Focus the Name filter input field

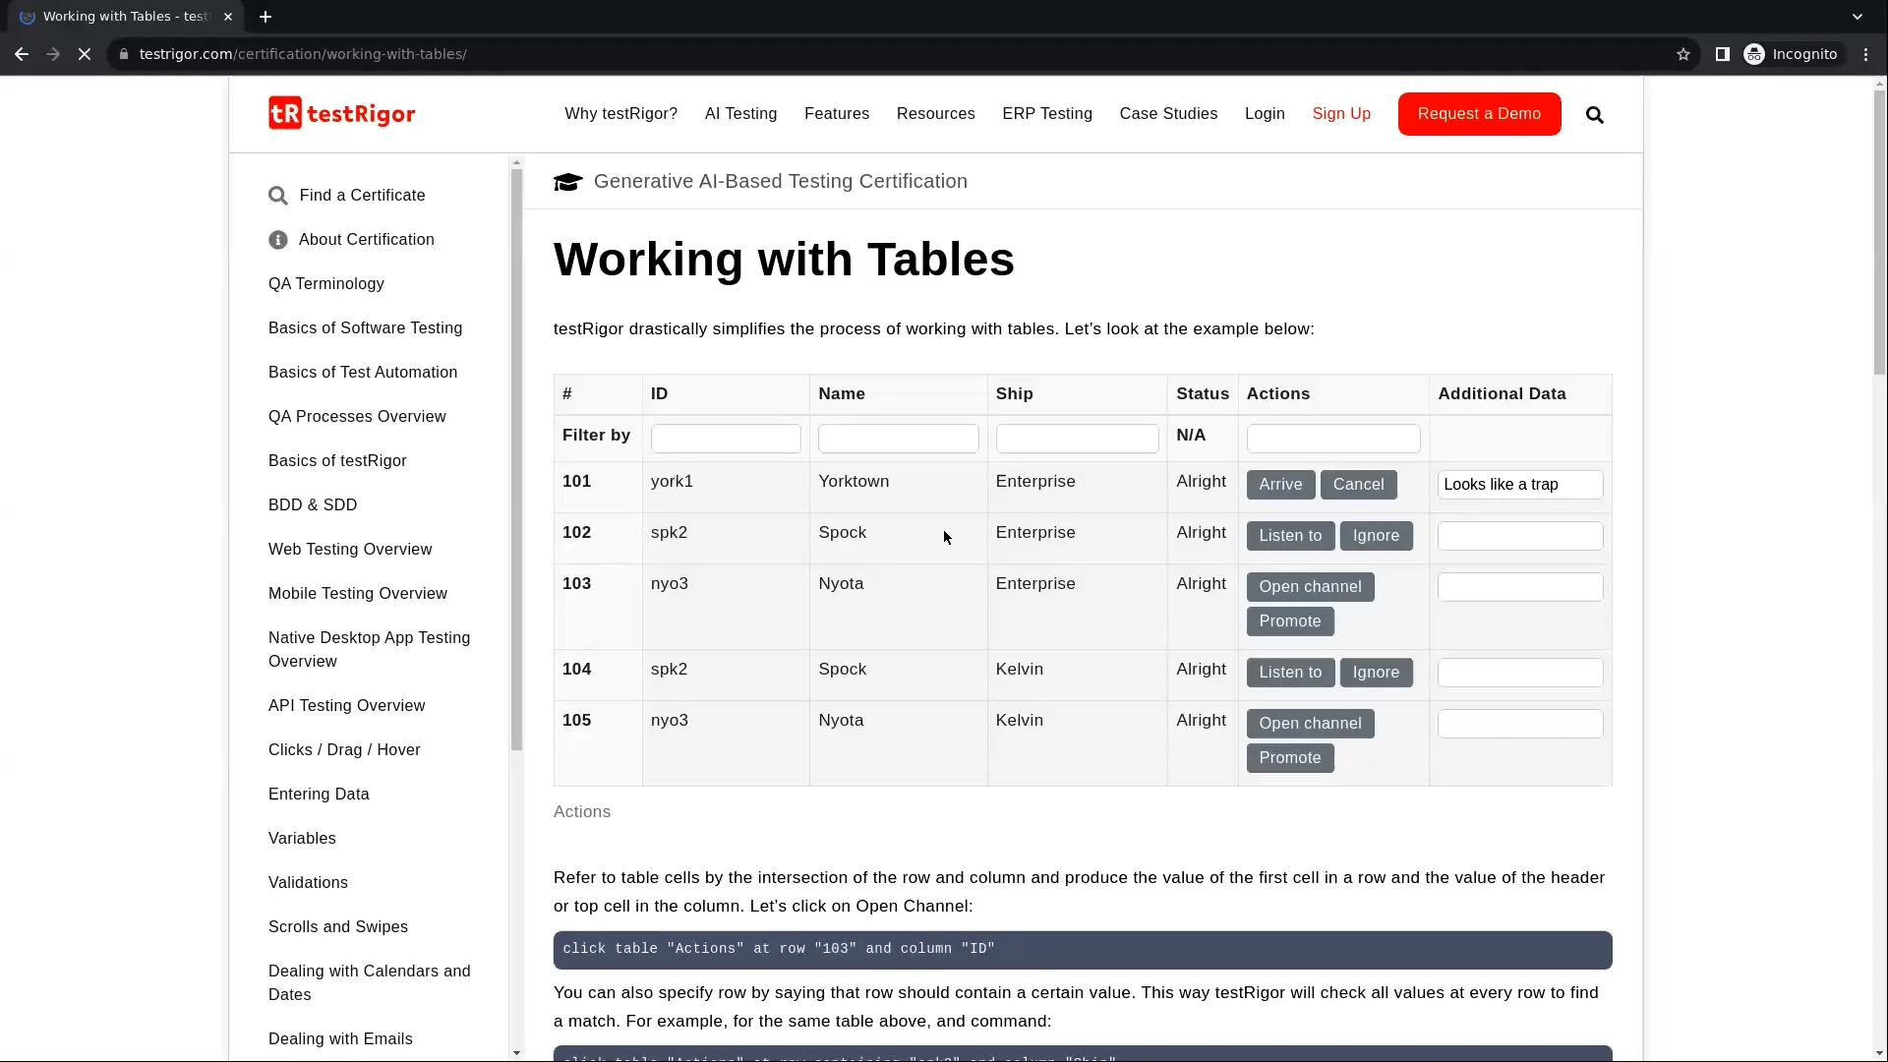[899, 439]
